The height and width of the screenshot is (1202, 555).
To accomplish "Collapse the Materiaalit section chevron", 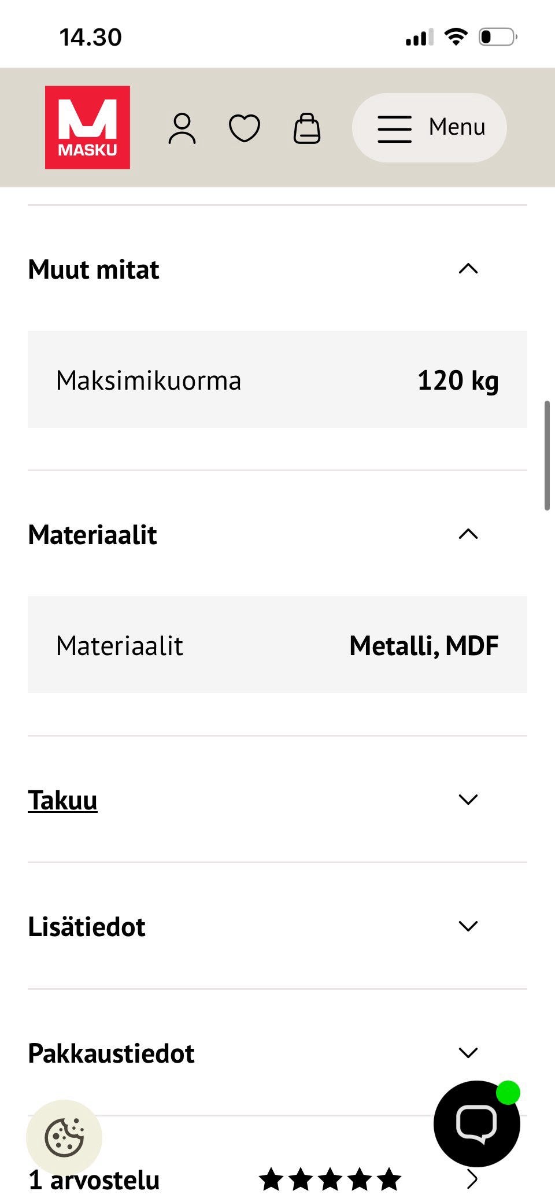I will click(468, 534).
